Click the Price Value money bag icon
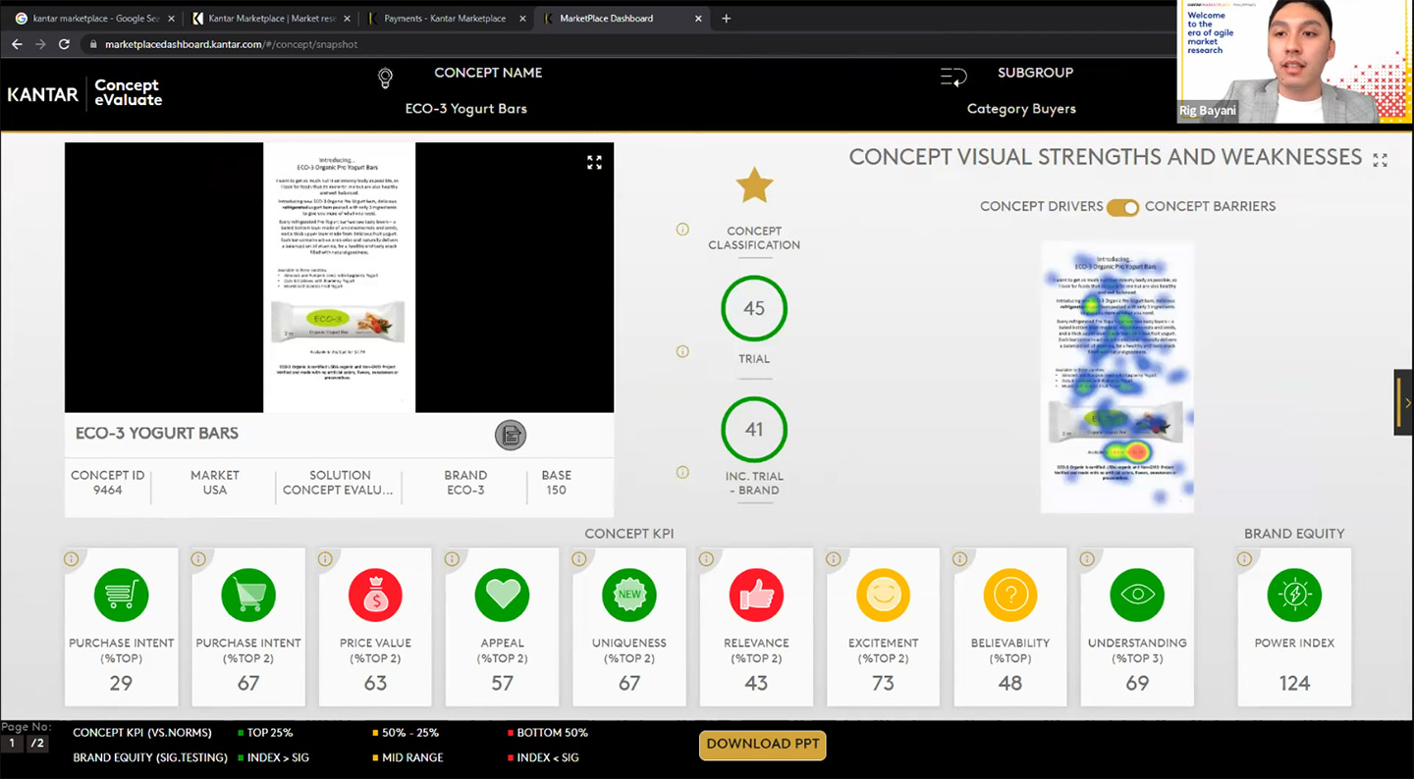Viewport: 1414px width, 779px height. point(375,595)
